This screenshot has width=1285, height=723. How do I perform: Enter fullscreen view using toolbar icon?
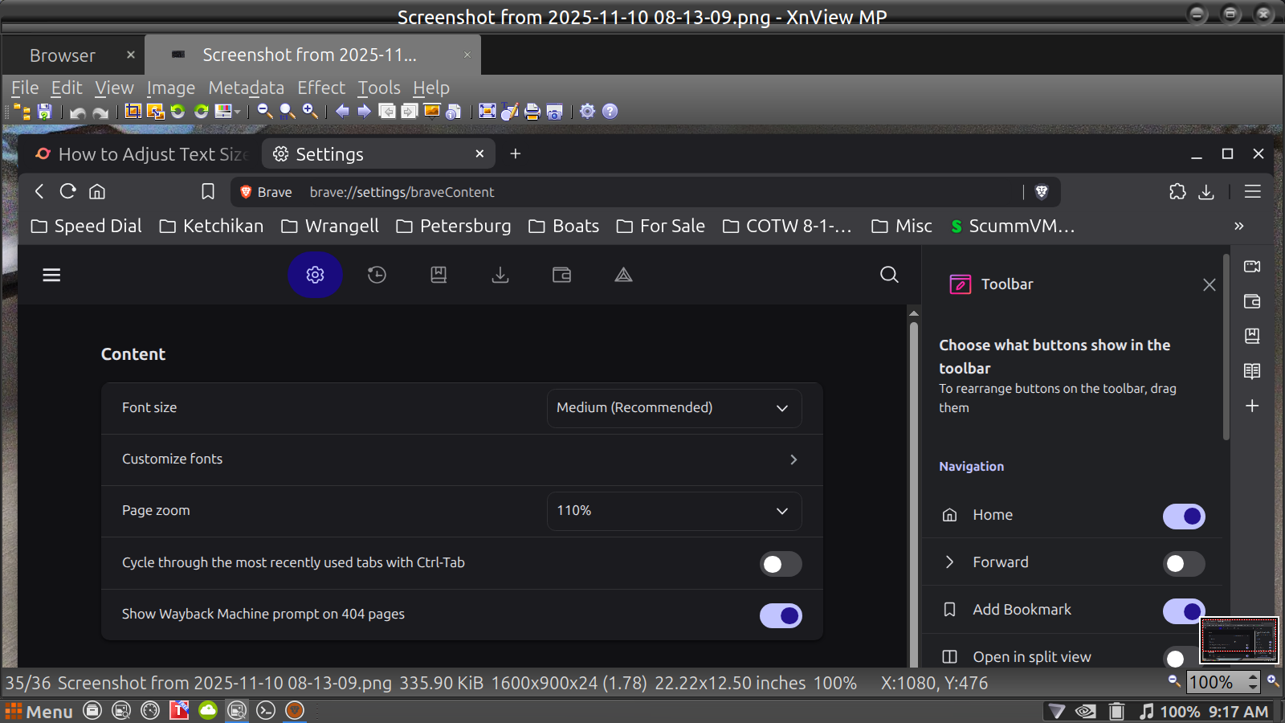pyautogui.click(x=487, y=112)
